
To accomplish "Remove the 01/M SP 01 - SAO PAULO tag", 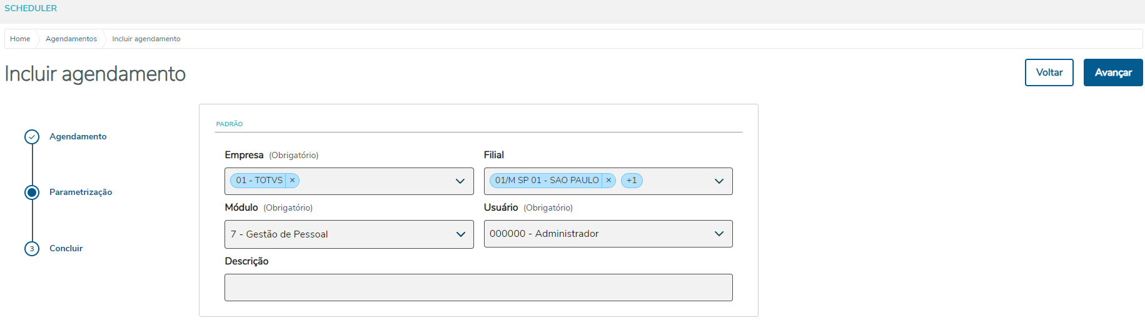I will pos(608,181).
